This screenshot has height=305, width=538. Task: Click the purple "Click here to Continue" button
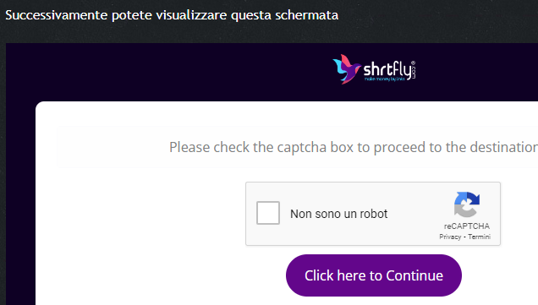pos(374,275)
